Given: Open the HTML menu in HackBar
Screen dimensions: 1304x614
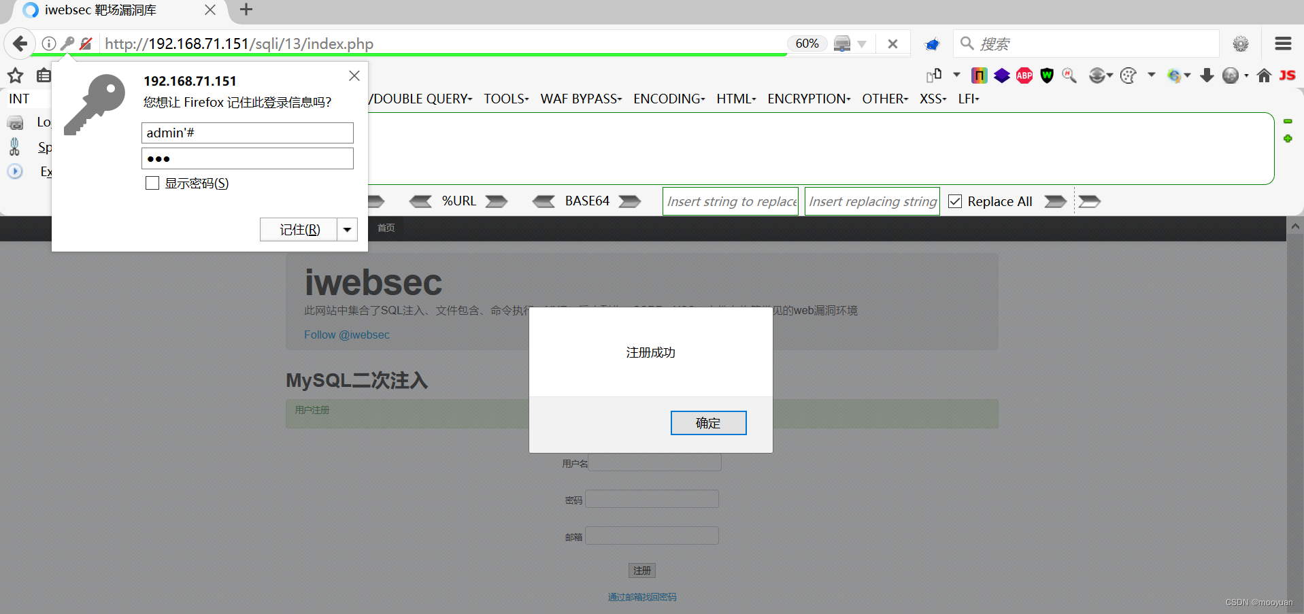Looking at the screenshot, I should (x=736, y=99).
